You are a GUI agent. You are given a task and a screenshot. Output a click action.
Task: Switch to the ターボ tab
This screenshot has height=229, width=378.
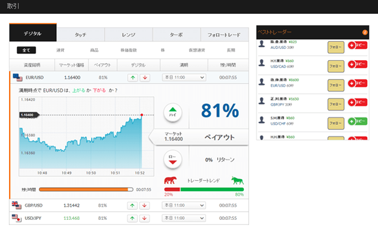[176, 35]
